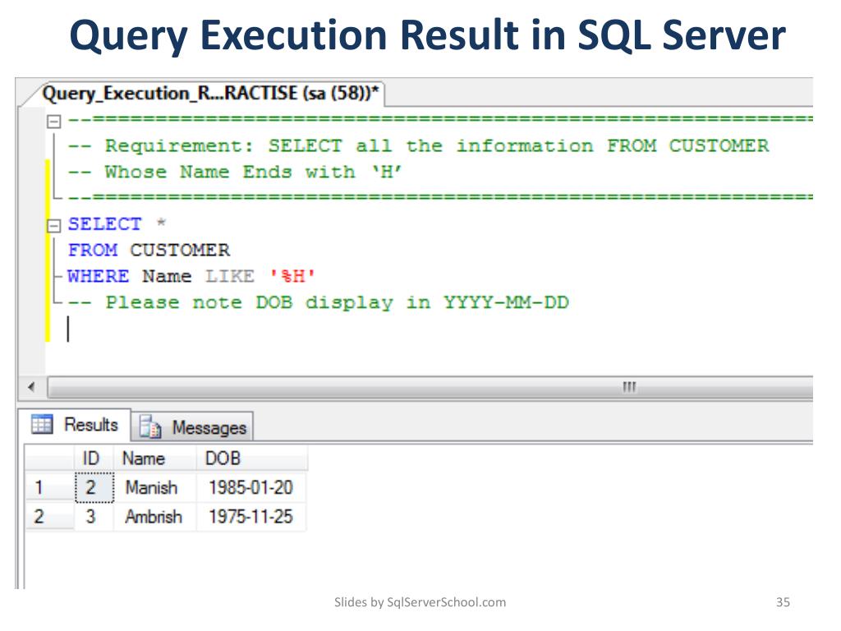Click the Messages tab document icon

[x=151, y=427]
